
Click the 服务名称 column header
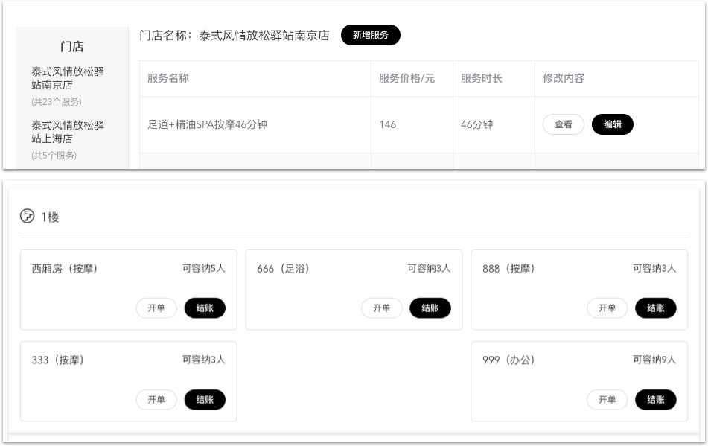point(168,78)
